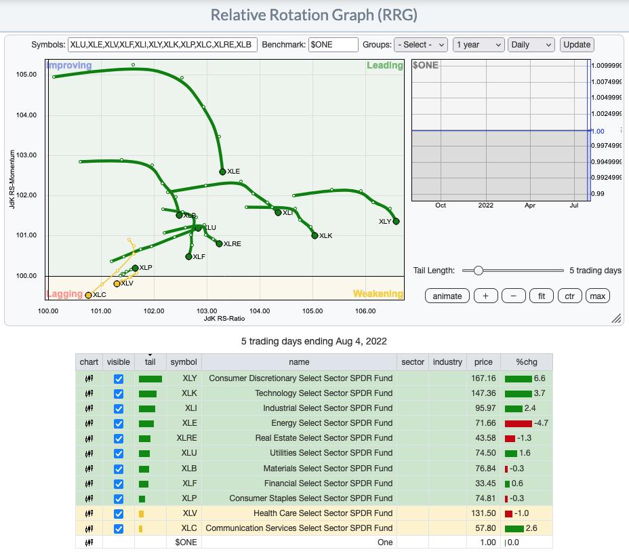
Task: Open the 1 year period dropdown
Action: (x=478, y=45)
